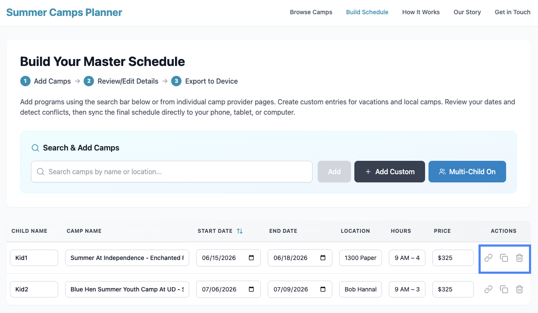This screenshot has height=313, width=538.
Task: Remove Kid2's entry with the trash icon
Action: 519,289
